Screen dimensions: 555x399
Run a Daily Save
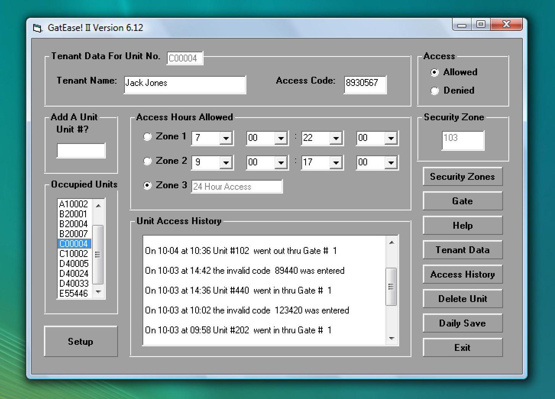click(x=462, y=323)
